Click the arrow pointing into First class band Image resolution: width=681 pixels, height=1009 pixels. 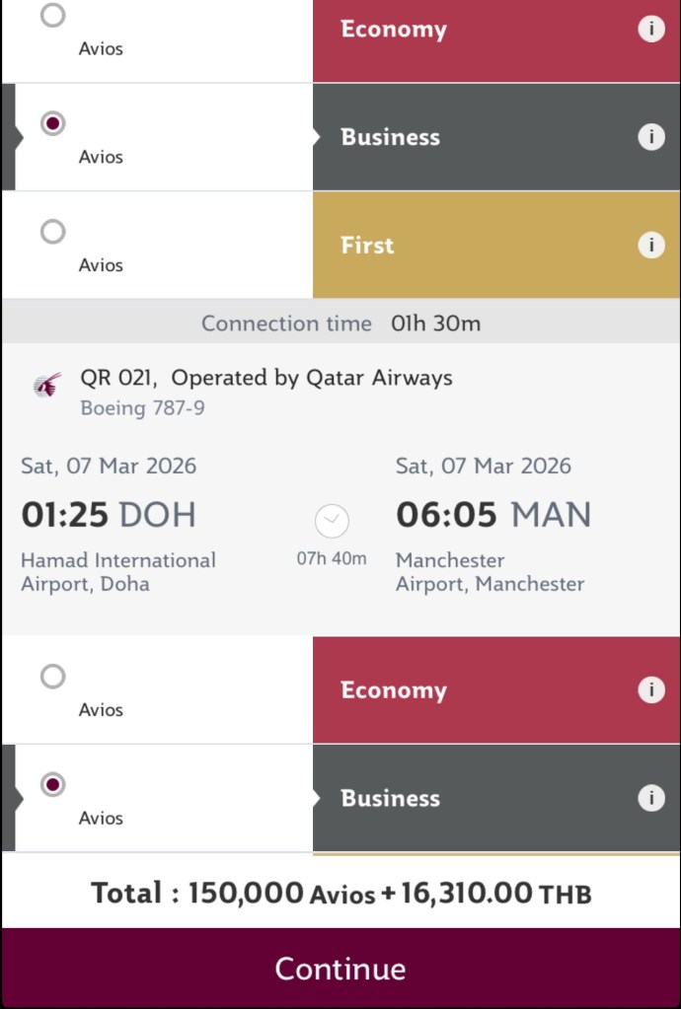(x=318, y=246)
